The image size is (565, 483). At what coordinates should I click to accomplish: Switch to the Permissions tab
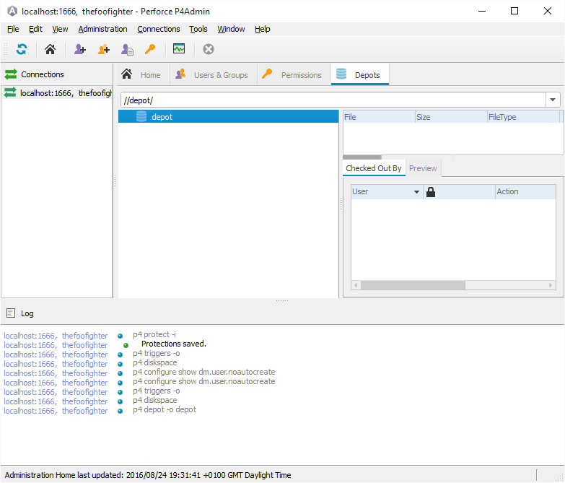tap(292, 75)
